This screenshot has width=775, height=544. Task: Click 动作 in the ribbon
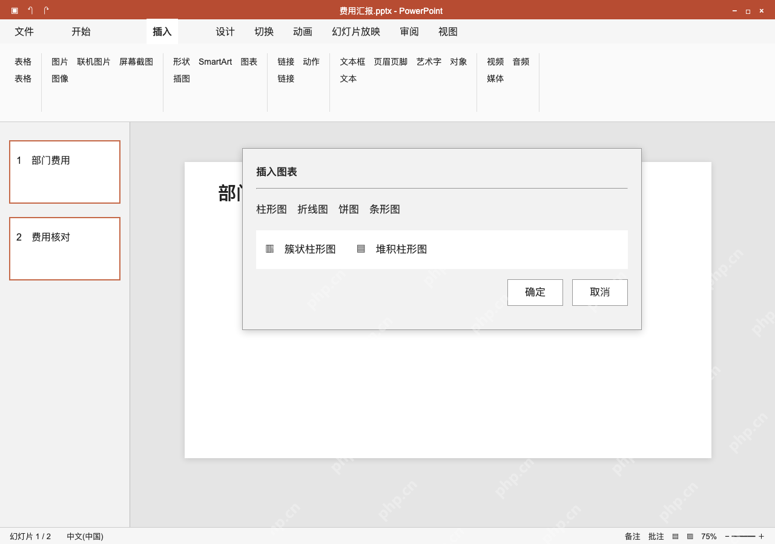311,62
